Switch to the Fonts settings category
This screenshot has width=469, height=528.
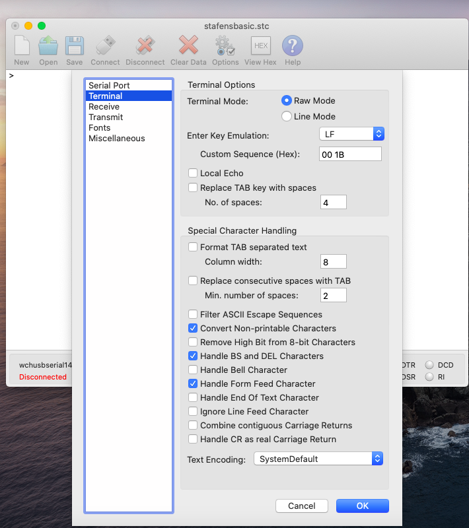tap(100, 128)
